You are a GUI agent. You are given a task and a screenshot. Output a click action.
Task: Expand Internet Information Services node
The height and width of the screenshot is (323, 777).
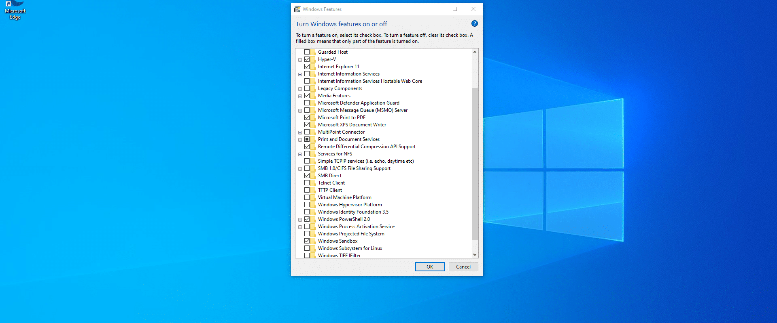[x=300, y=74]
